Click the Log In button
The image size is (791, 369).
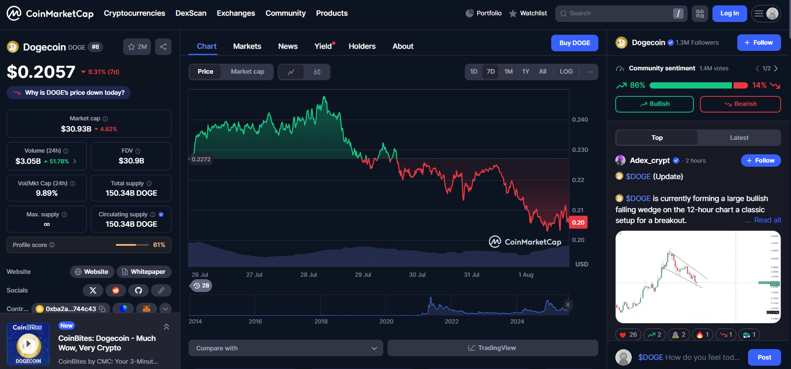[x=729, y=13]
